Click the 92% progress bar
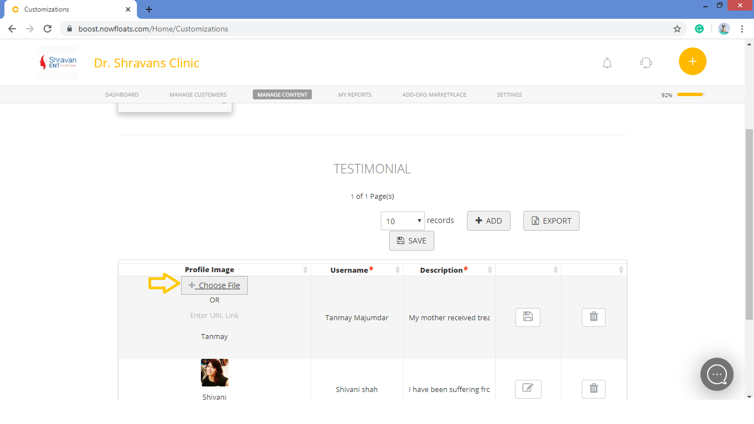This screenshot has width=754, height=424. coord(691,95)
